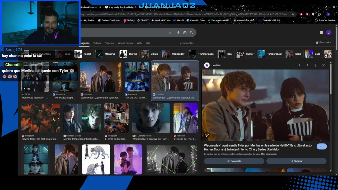The height and width of the screenshot is (190, 338).
Task: Open the Univision article title link
Action: 258,148
